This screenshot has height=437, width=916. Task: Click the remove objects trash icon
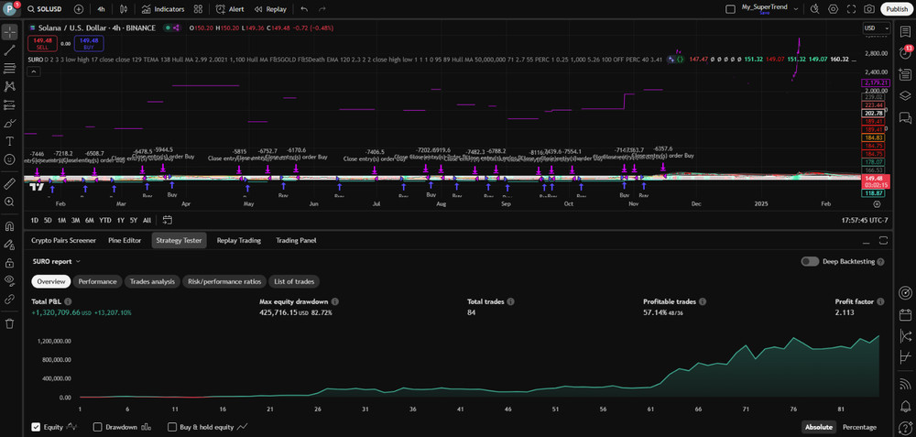point(9,323)
